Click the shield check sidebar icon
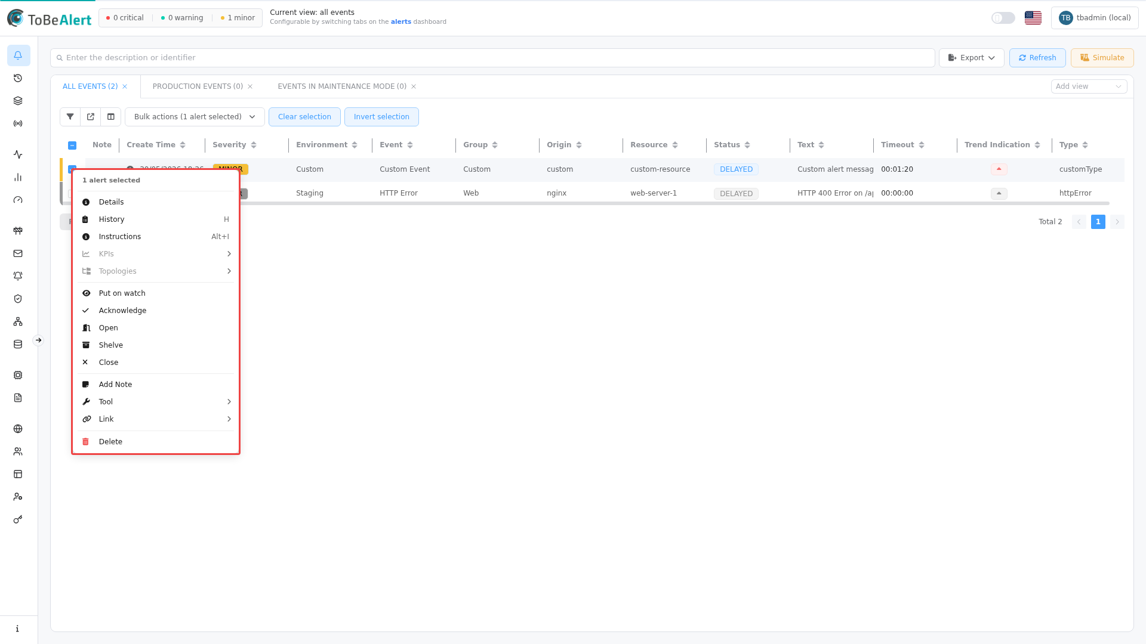 point(18,299)
